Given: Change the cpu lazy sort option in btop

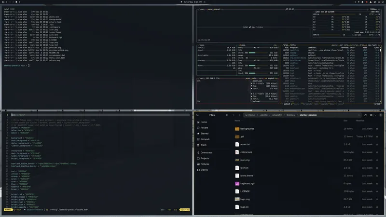Looking at the screenshot, I should point(373,45).
